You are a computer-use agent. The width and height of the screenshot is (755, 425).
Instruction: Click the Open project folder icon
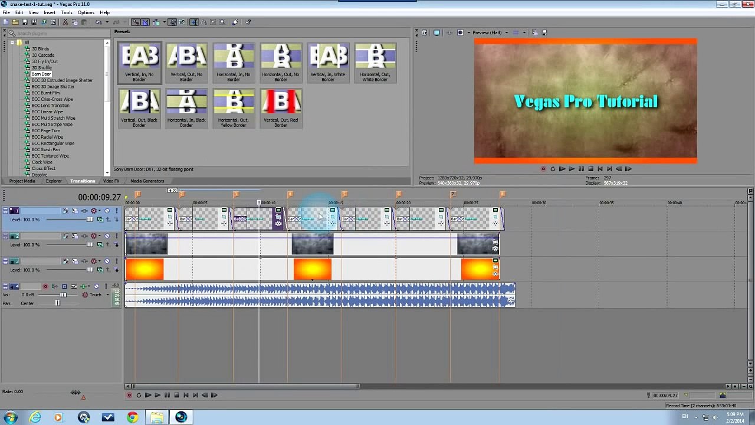pos(15,22)
